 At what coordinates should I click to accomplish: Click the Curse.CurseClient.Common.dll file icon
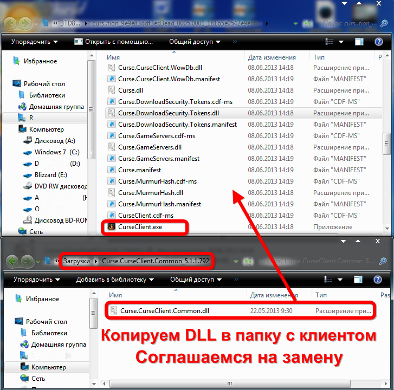(x=113, y=311)
